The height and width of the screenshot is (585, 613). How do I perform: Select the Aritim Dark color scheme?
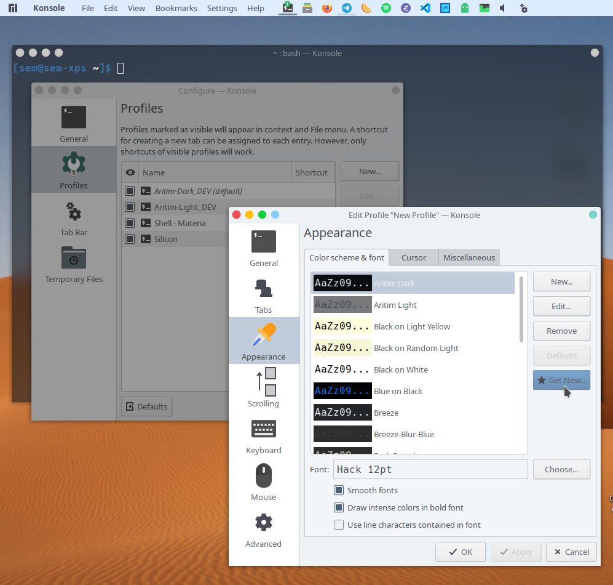click(x=413, y=283)
